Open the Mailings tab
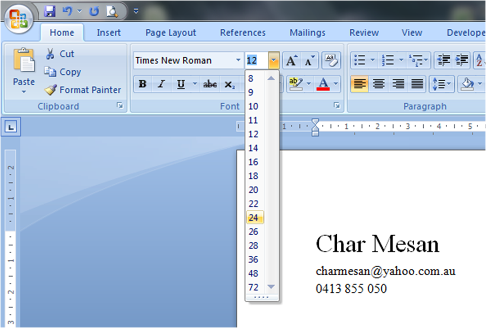 click(x=307, y=32)
